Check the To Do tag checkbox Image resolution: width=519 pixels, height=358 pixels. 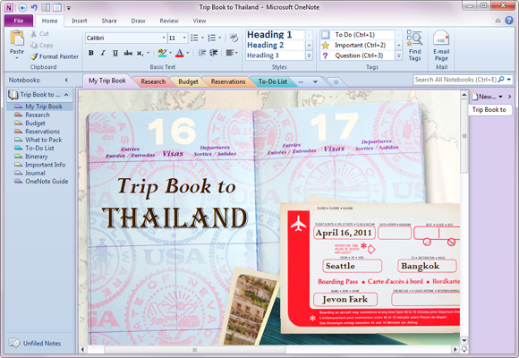326,34
